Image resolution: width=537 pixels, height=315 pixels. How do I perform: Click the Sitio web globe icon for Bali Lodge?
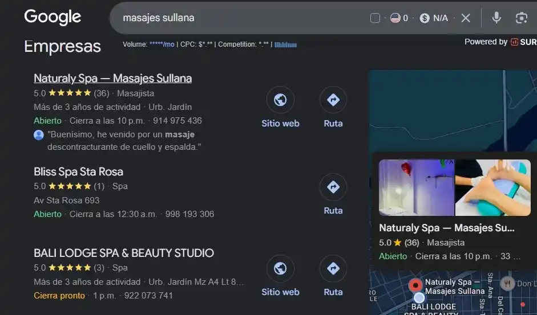coord(281,268)
